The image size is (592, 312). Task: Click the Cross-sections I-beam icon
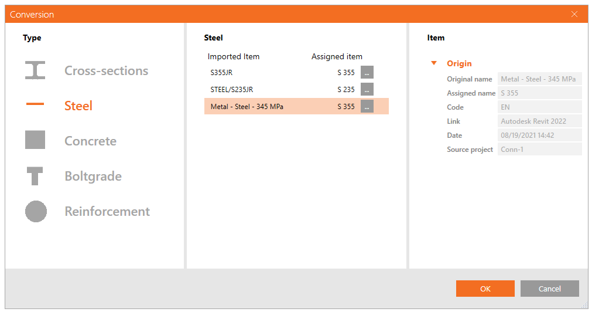35,70
